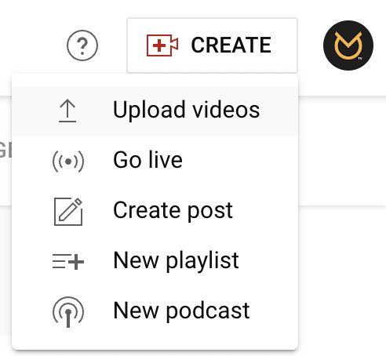This screenshot has width=386, height=356.
Task: Click the New playlist list-plus icon
Action: point(68,261)
